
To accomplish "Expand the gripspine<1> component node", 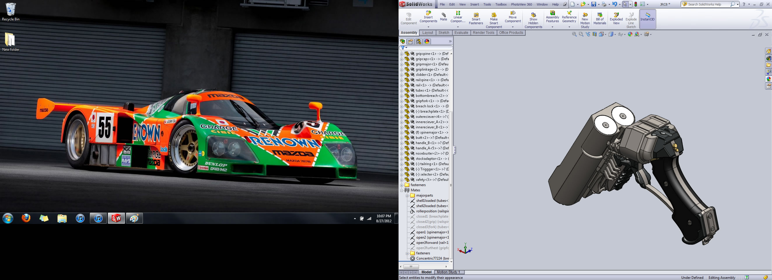I will point(401,54).
